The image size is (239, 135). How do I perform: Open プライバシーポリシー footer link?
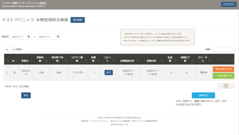(99, 121)
